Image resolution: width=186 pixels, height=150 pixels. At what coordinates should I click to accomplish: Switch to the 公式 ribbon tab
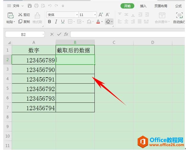tap(178, 6)
